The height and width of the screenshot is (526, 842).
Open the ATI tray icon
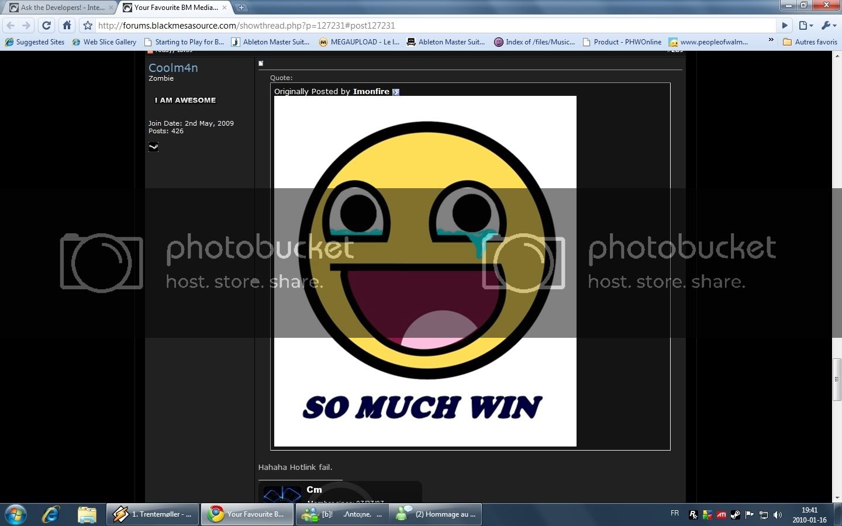[722, 515]
